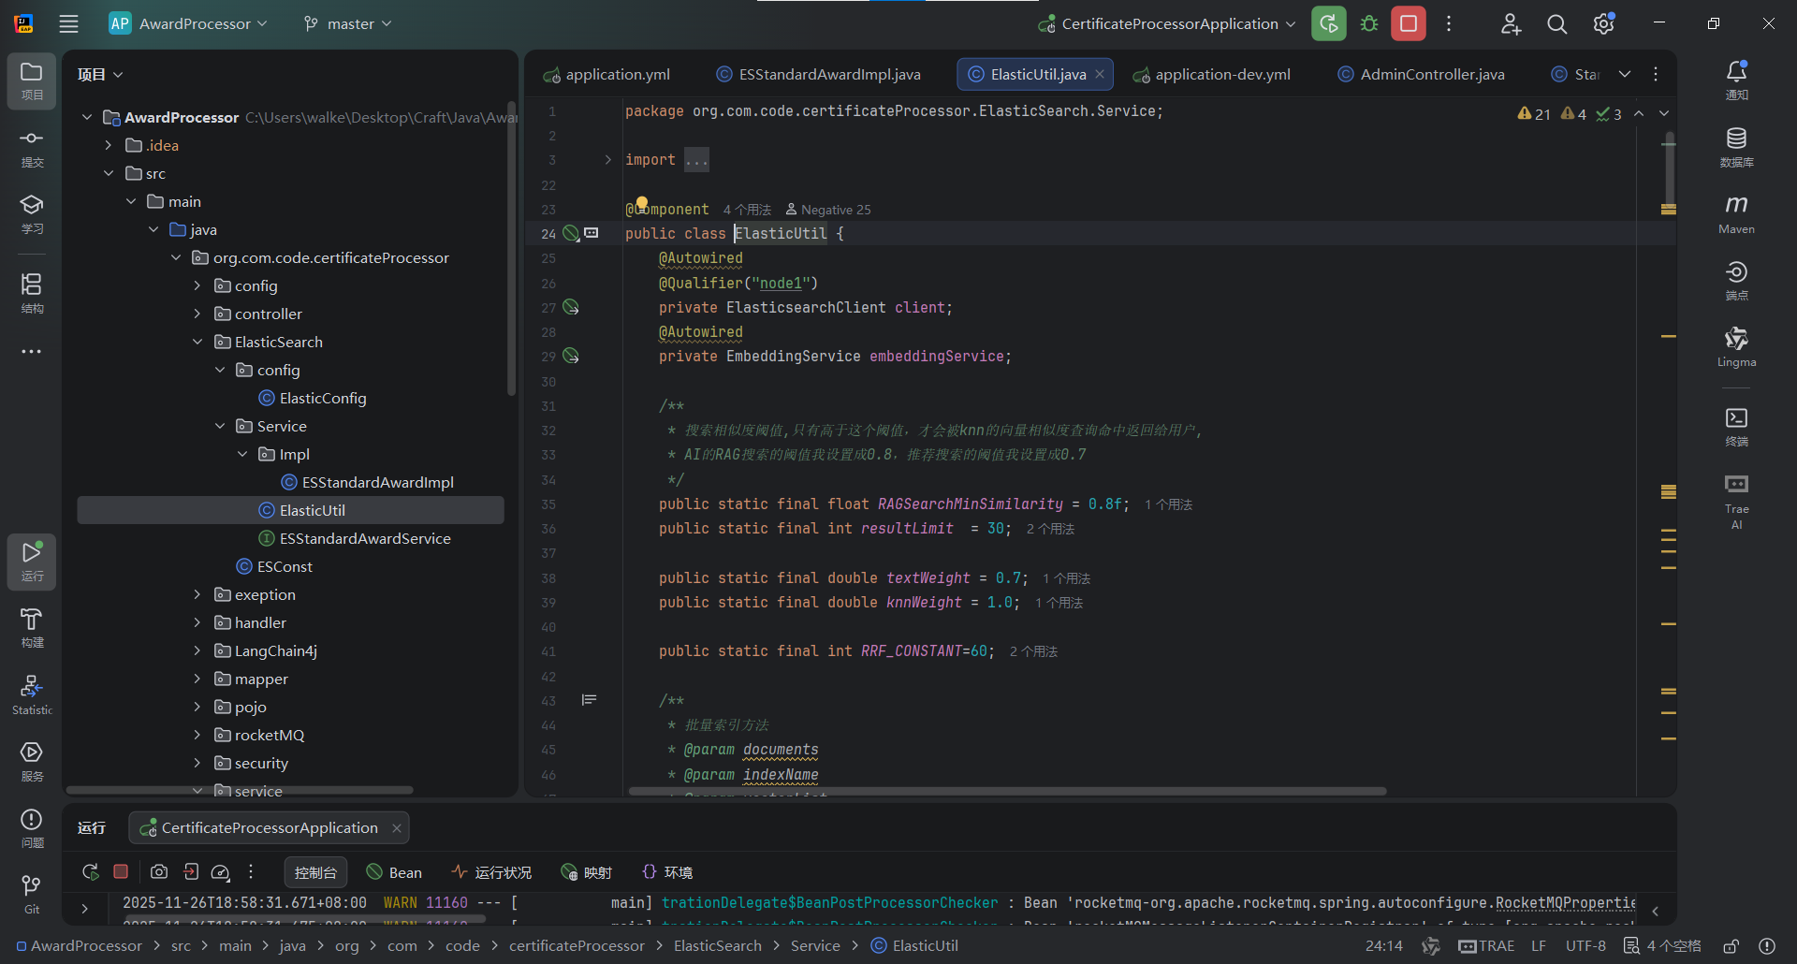
Task: Click the rerun icon in the Run panel
Action: (91, 871)
